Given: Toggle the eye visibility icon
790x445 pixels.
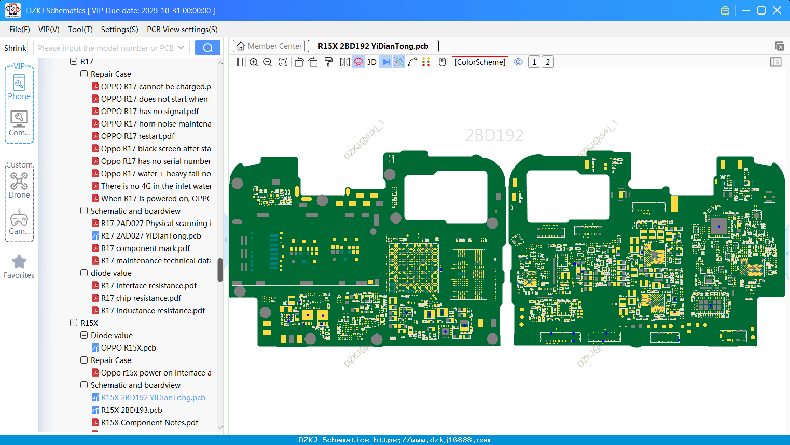Looking at the screenshot, I should 518,62.
